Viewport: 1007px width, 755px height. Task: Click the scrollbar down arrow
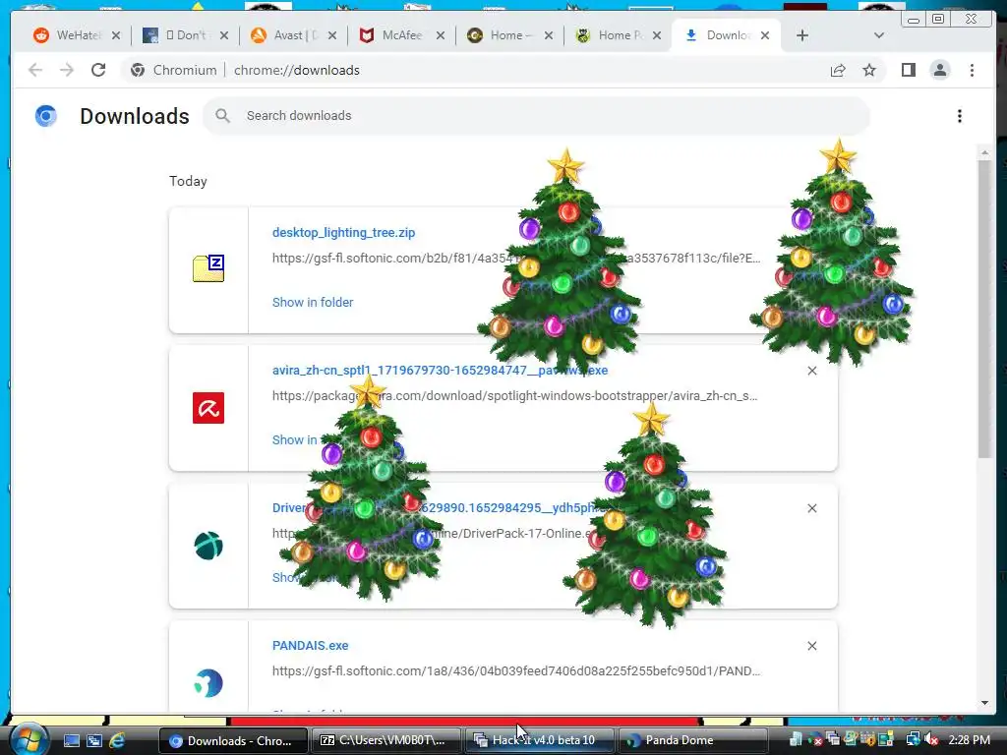click(x=985, y=702)
